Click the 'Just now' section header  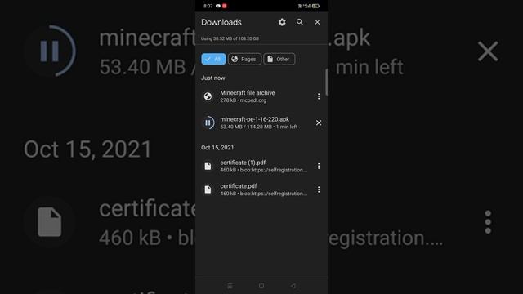tap(213, 78)
